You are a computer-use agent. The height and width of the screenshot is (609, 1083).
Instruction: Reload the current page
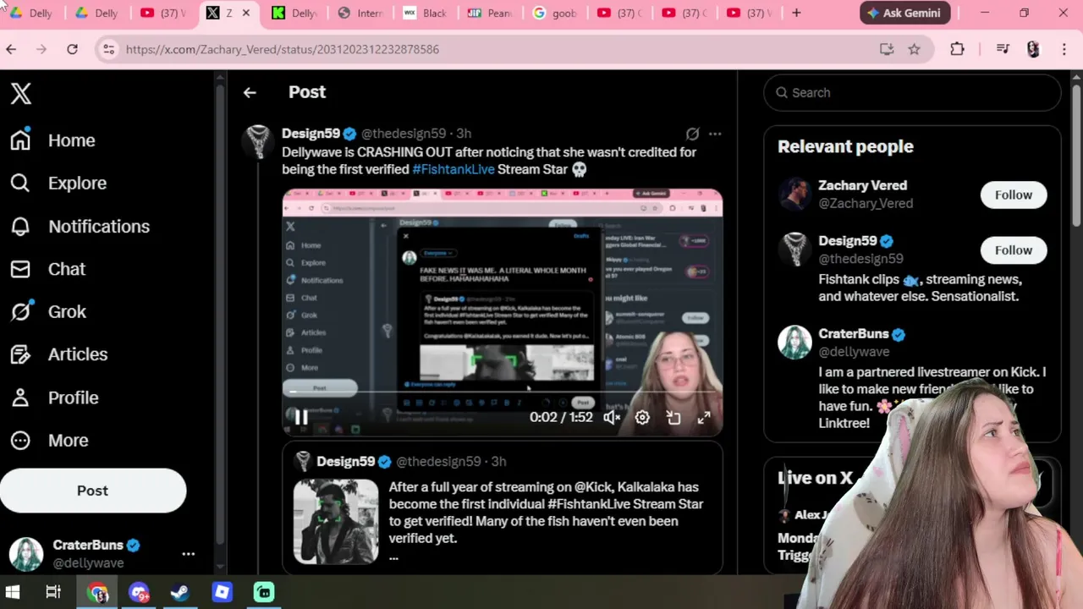[x=72, y=49]
